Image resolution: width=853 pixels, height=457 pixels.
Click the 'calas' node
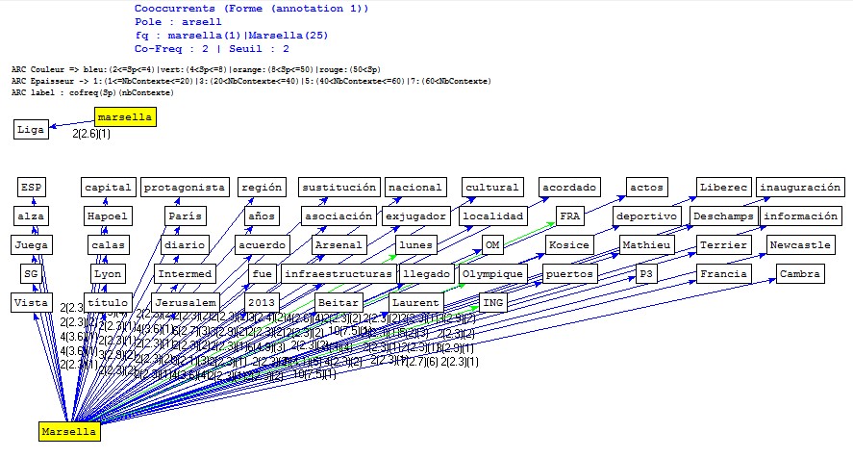pos(108,244)
